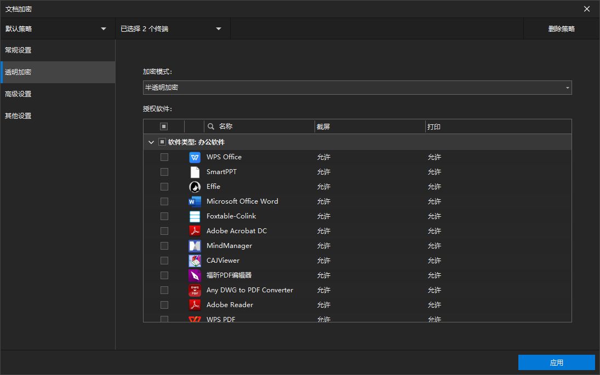Check the Any DWG to PDF Converter checkbox
This screenshot has height=375, width=600.
164,290
